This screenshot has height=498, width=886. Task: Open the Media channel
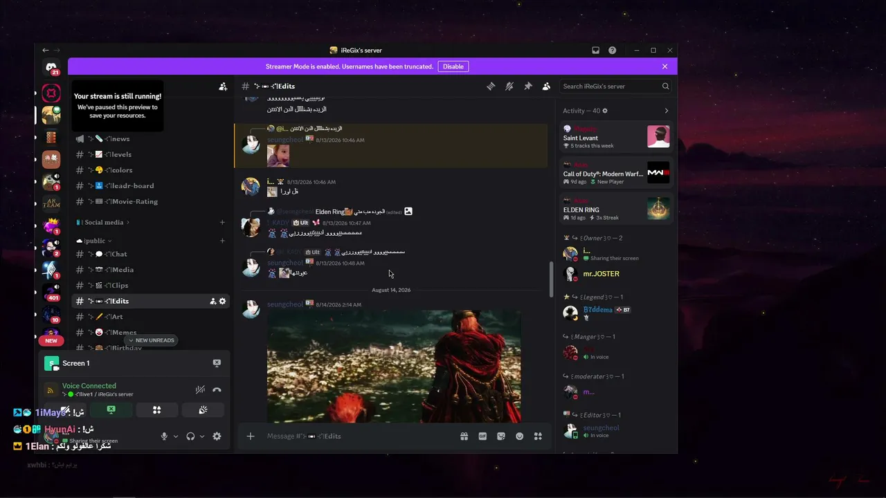point(152,270)
